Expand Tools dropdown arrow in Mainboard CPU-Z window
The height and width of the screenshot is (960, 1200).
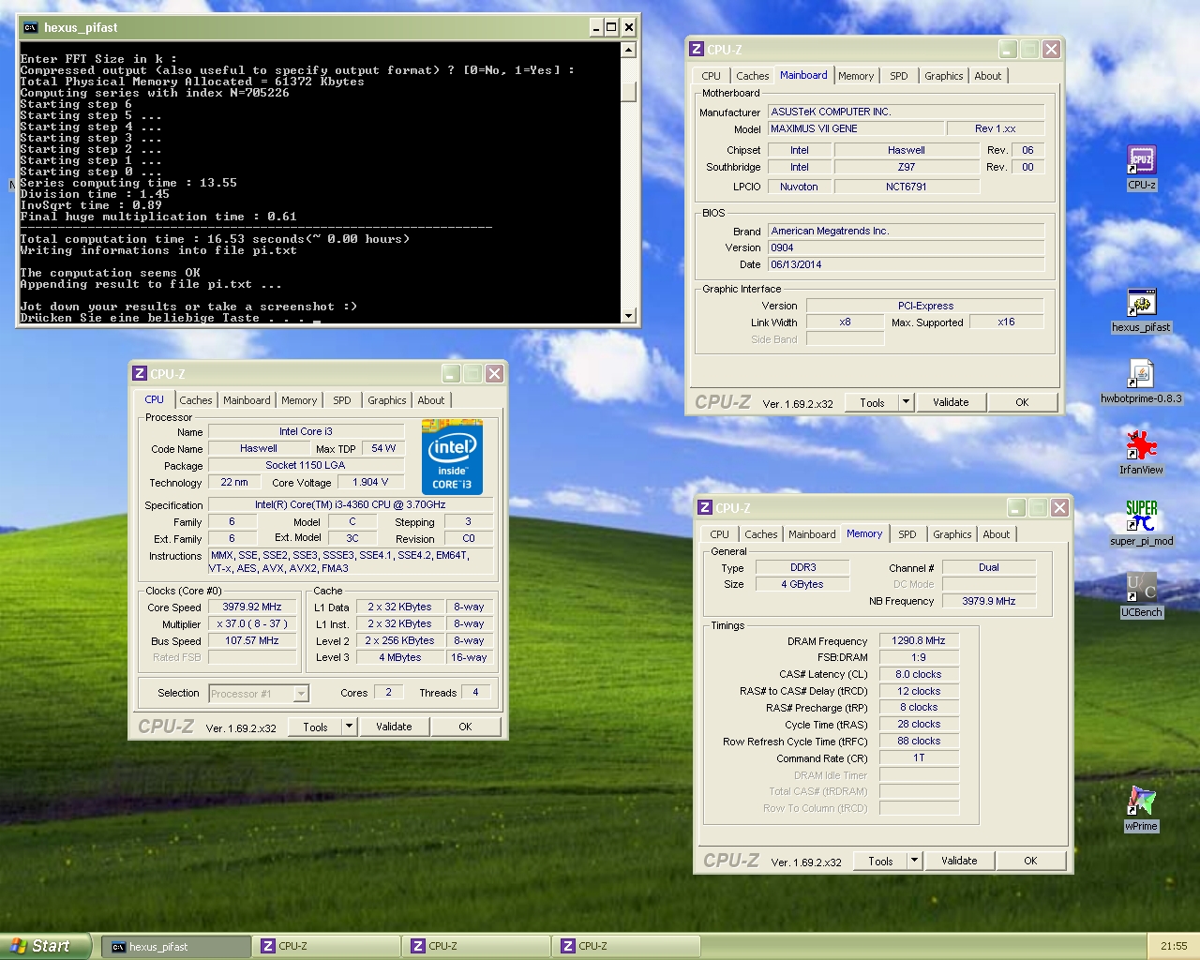[x=906, y=403]
